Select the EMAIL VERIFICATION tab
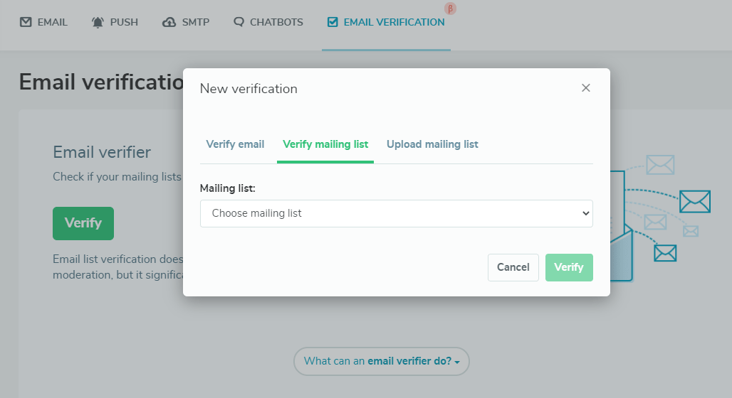The image size is (732, 398). pos(386,22)
